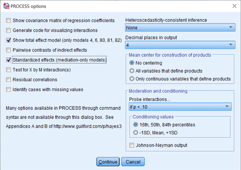Open the Probe interactions dropdown
This screenshot has width=241, height=170.
(x=180, y=107)
